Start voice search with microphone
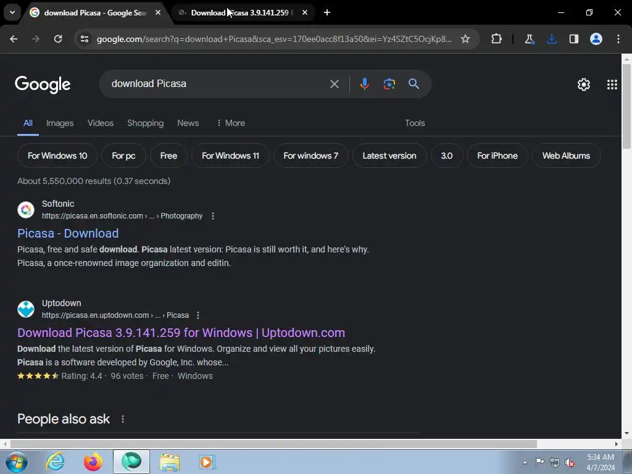Image resolution: width=632 pixels, height=474 pixels. 364,84
